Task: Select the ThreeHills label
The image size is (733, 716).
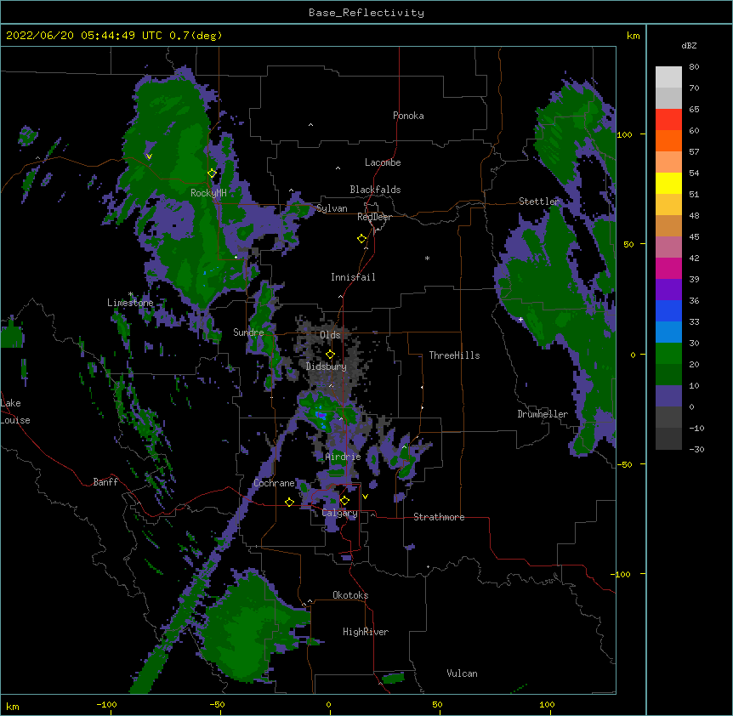Action: [x=454, y=355]
